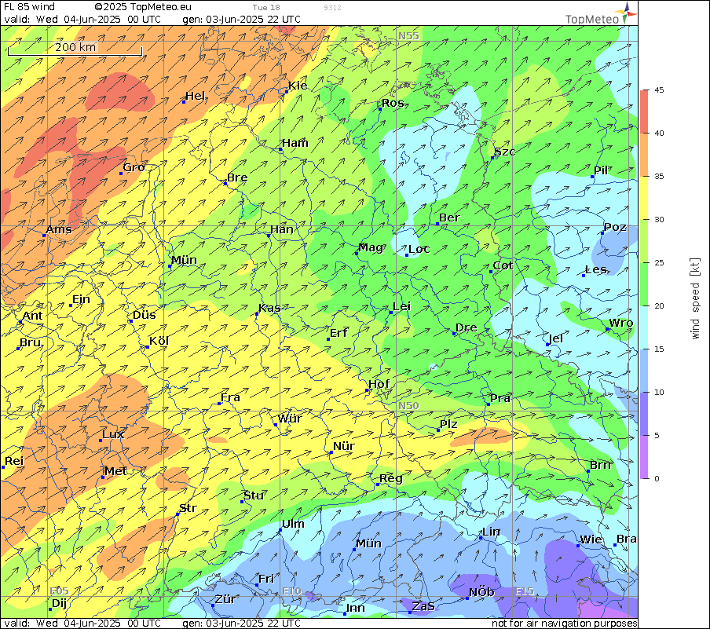Click the 'FL 85 wind' title

coord(29,7)
